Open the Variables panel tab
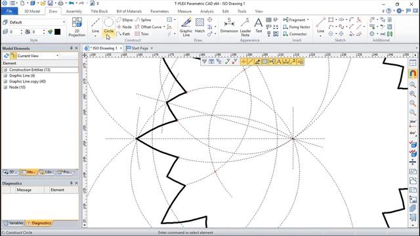Screen dimensions: 420x236 coord(13,223)
